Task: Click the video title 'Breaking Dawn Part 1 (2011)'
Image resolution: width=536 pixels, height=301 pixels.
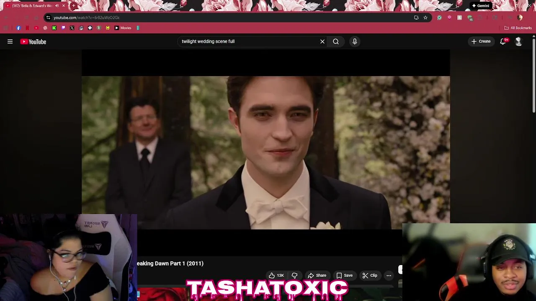Action: click(x=170, y=263)
